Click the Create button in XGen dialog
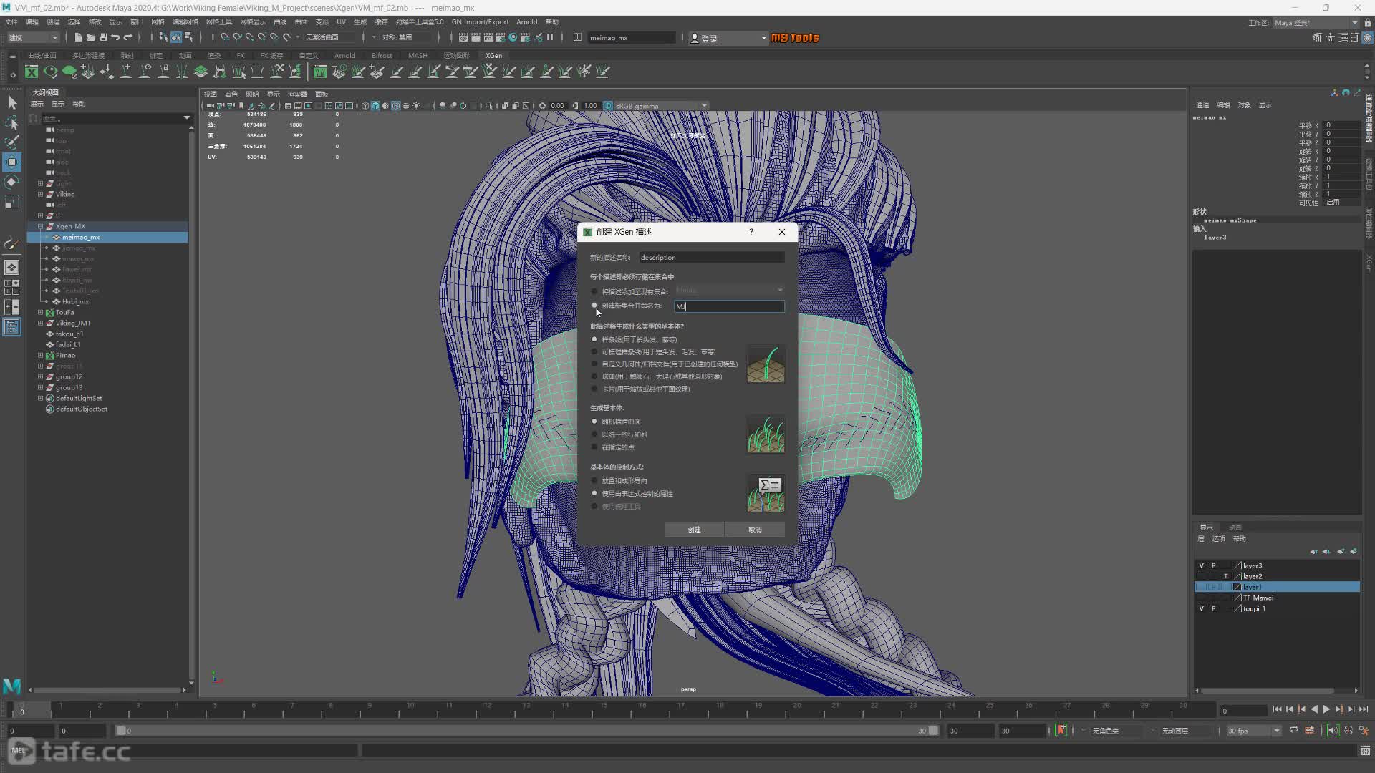Viewport: 1375px width, 773px height. [x=694, y=530]
